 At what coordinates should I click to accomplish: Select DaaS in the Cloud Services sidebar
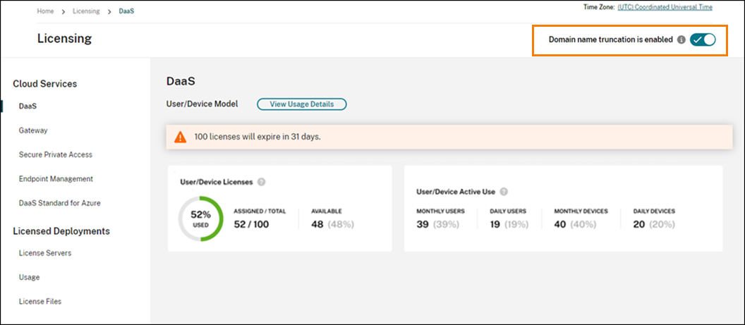click(x=28, y=106)
